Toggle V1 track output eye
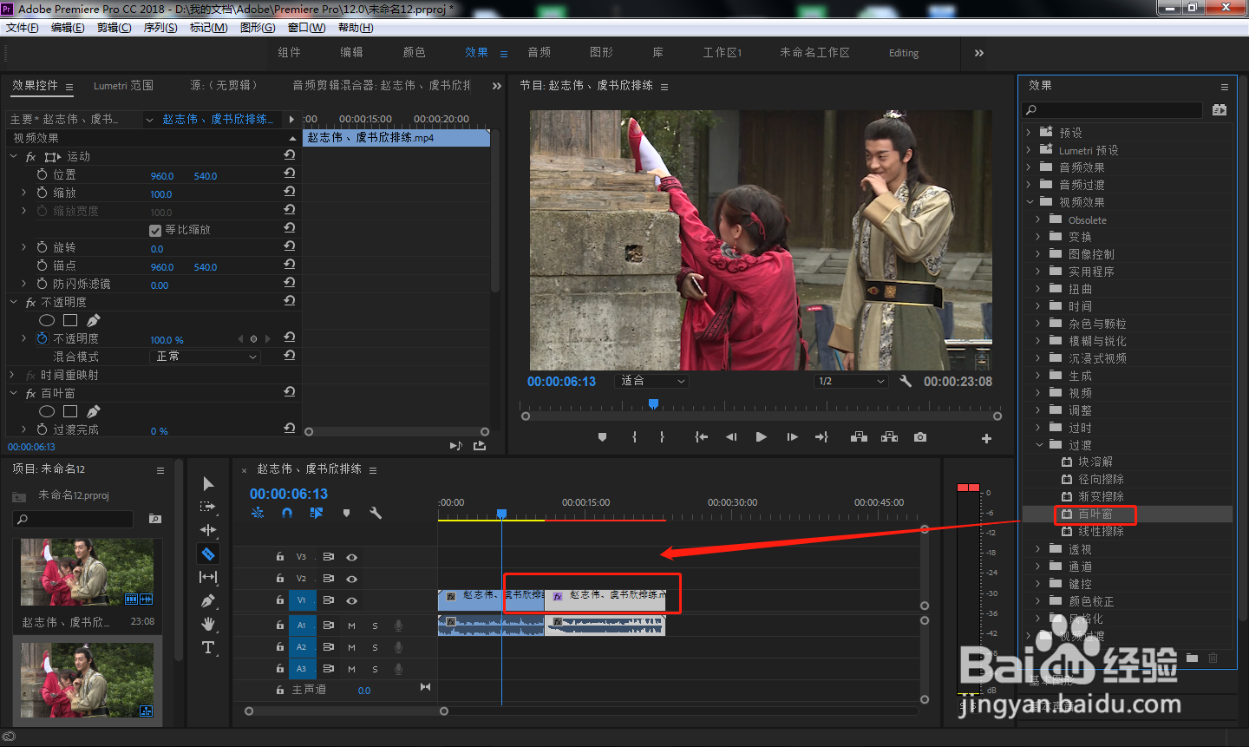The width and height of the screenshot is (1249, 747). coord(351,600)
